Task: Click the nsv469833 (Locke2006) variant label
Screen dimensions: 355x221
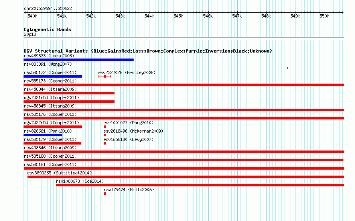Action: point(49,56)
